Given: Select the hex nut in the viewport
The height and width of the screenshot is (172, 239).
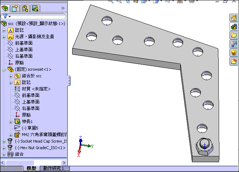Looking at the screenshot, I should 205,147.
